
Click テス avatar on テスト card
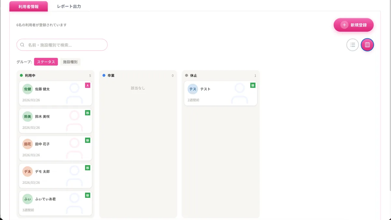point(193,89)
